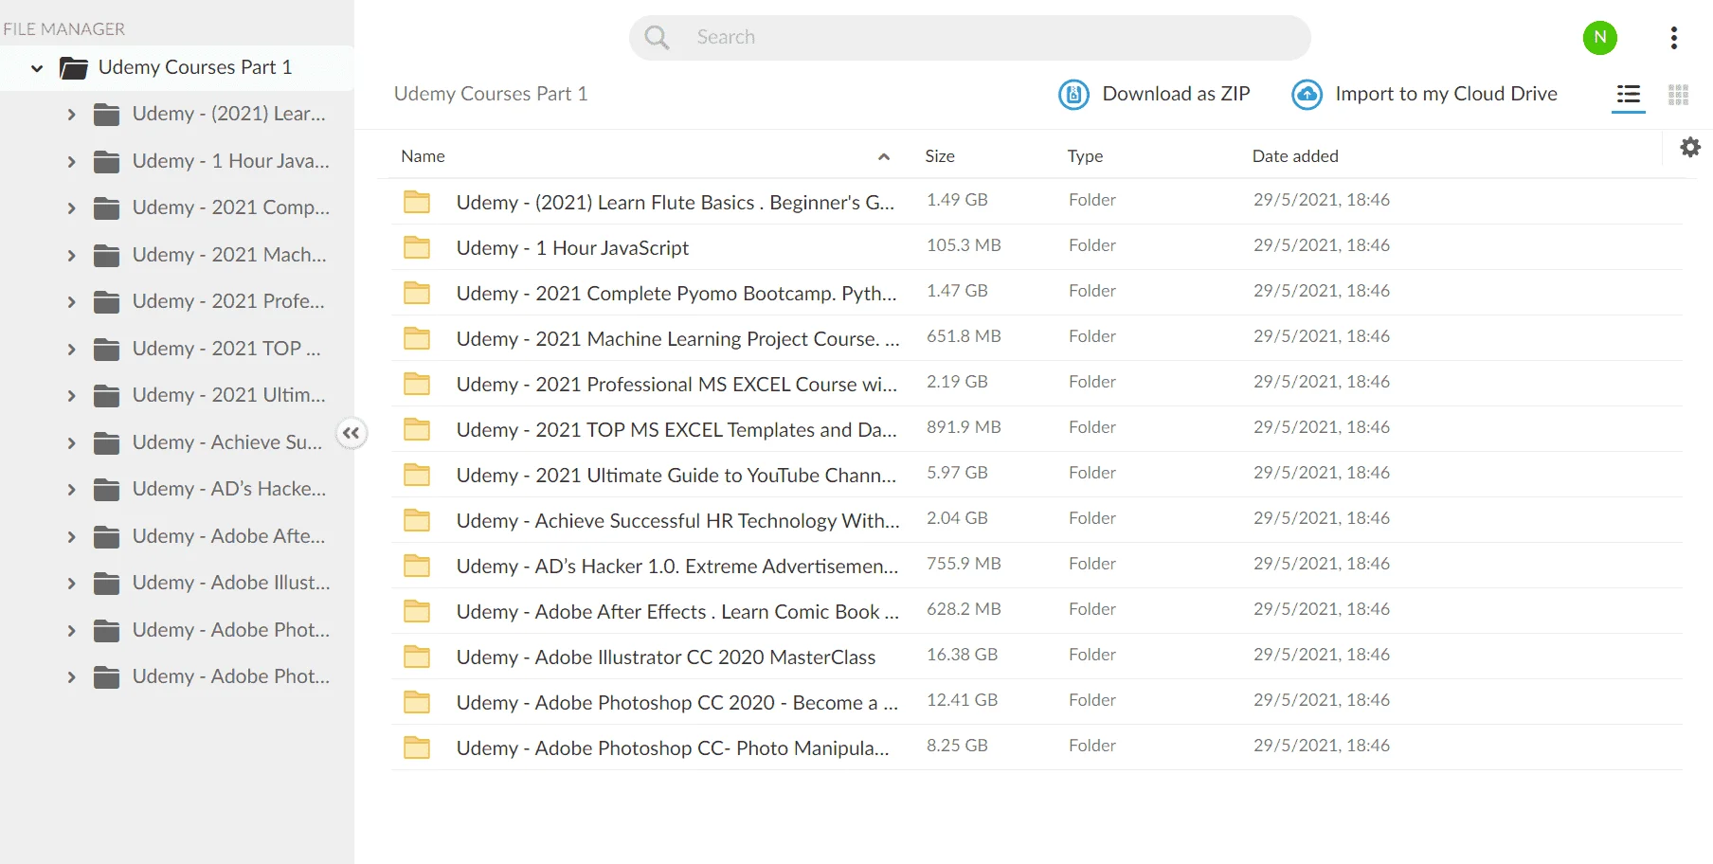
Task: Click folder icon for AD's Hacker 1.0 row
Action: point(417,566)
